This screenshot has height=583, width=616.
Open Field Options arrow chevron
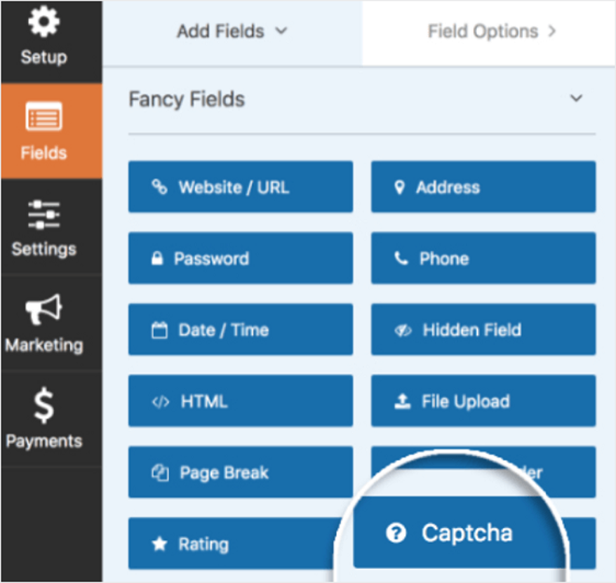[551, 32]
